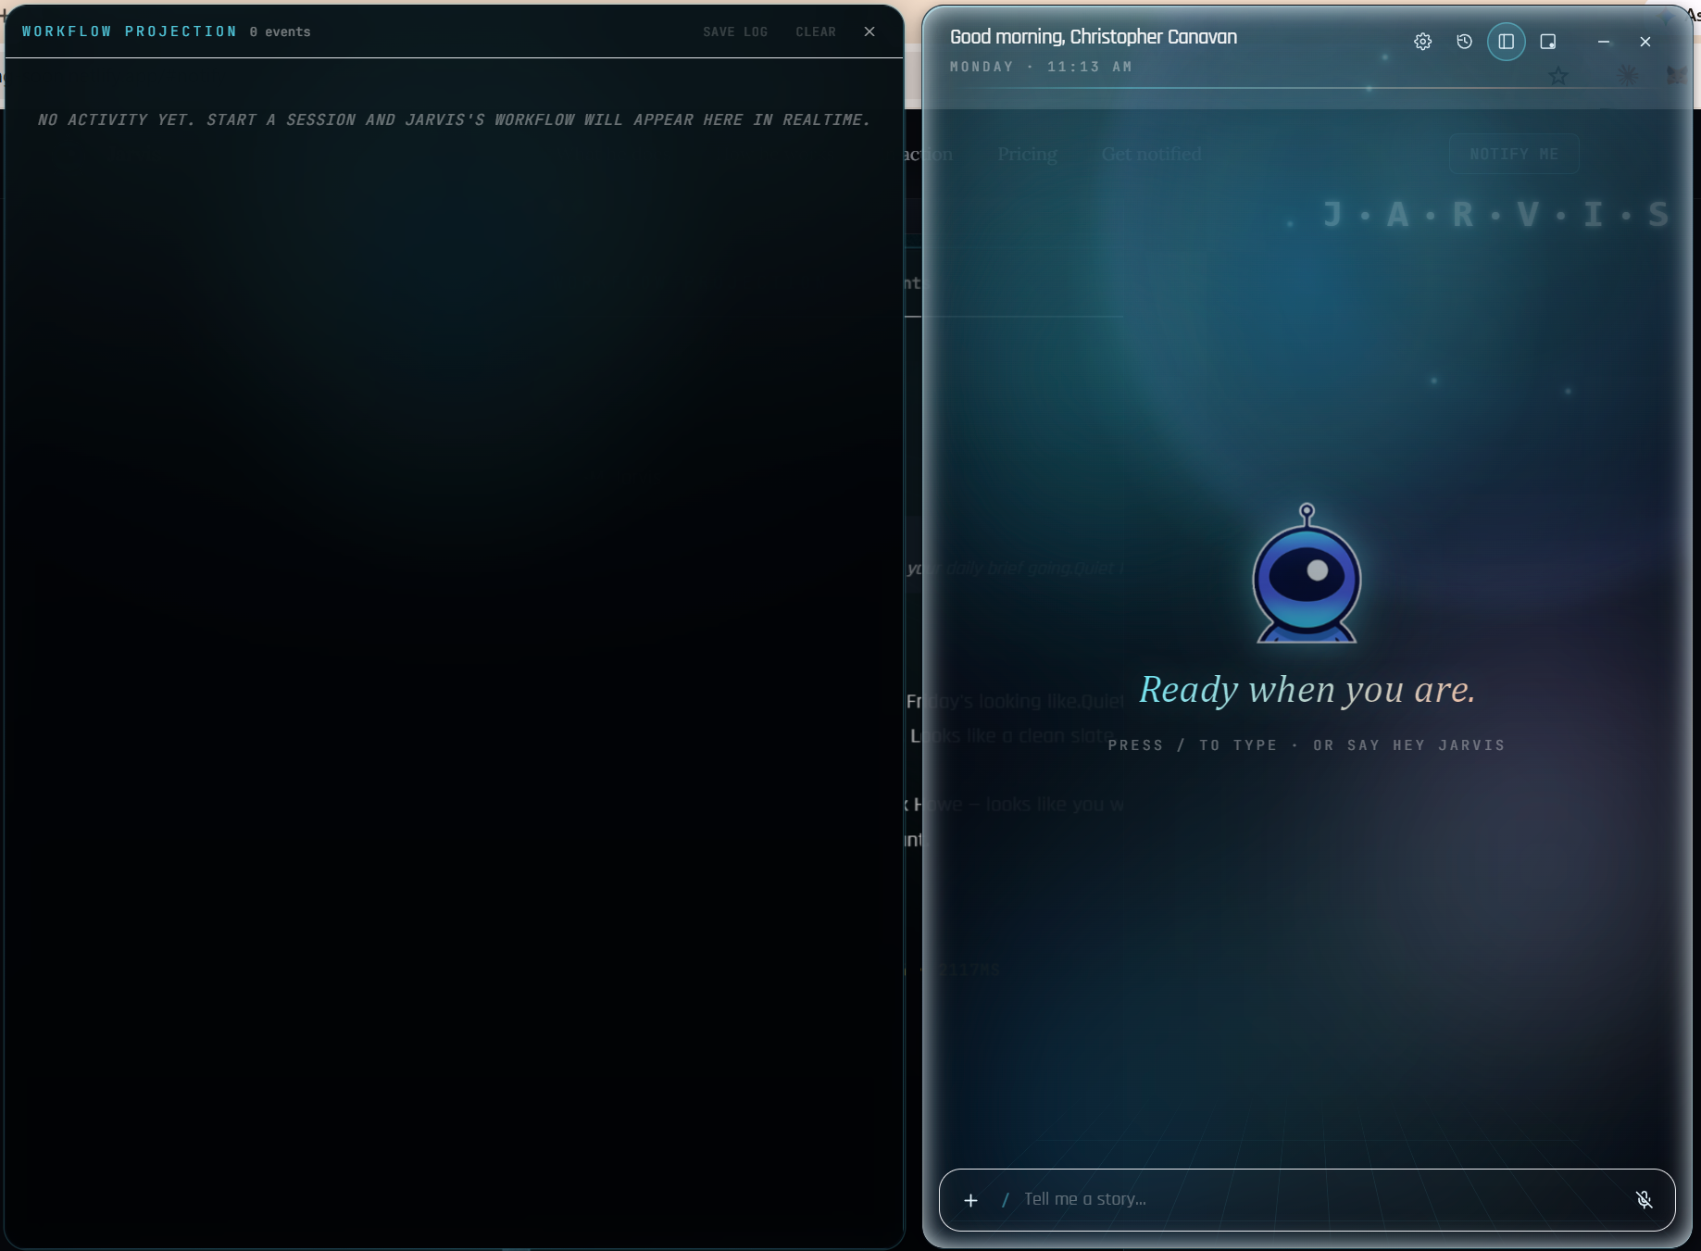
Task: Click the bookmark star icon in background browser
Action: click(x=1558, y=76)
